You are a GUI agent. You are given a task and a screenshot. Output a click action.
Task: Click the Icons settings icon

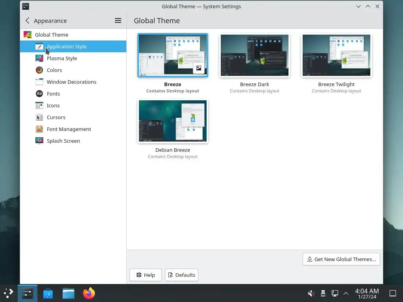pyautogui.click(x=39, y=105)
